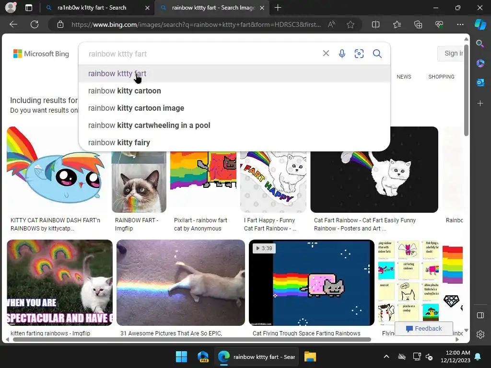Screen dimensions: 491x368
Task: Search using an image
Action: [359, 54]
